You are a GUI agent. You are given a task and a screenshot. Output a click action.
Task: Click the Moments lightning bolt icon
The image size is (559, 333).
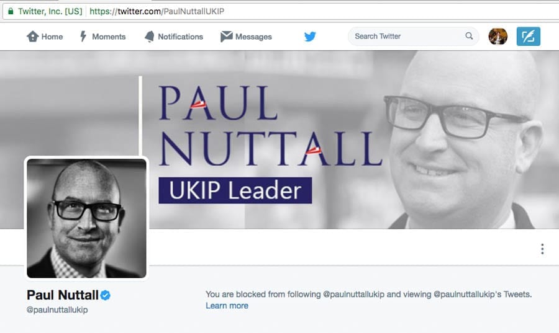(83, 37)
